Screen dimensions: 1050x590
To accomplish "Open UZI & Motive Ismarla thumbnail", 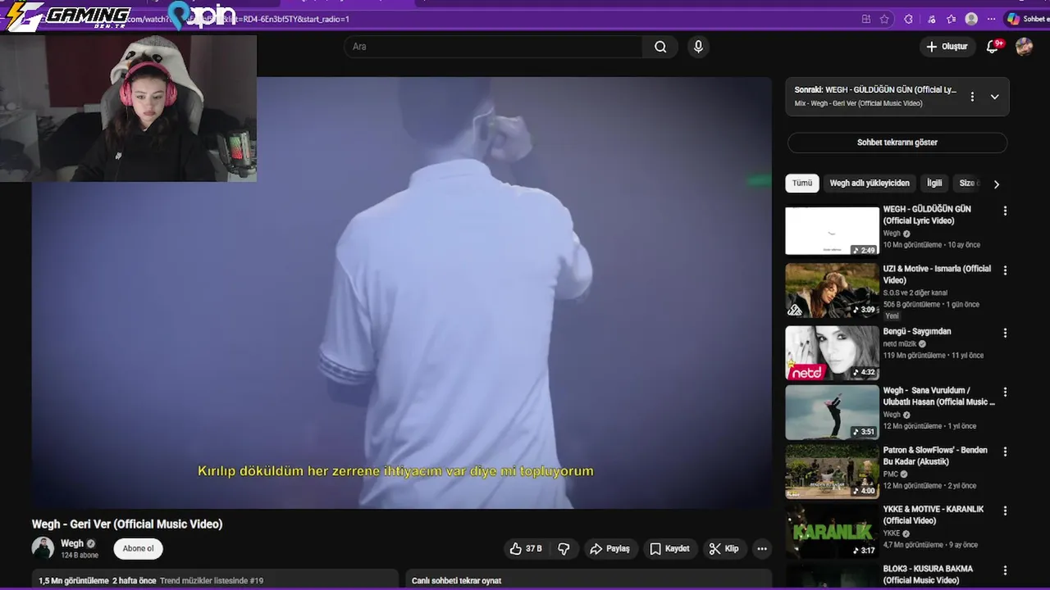I will tap(832, 290).
